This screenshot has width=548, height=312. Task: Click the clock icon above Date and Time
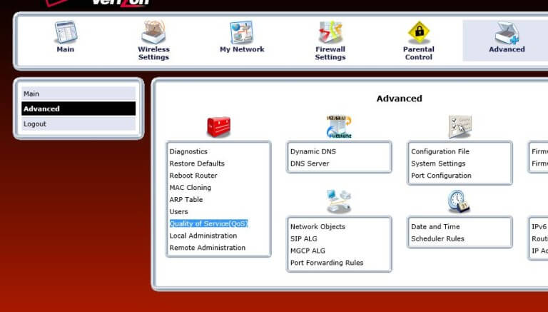coord(459,201)
